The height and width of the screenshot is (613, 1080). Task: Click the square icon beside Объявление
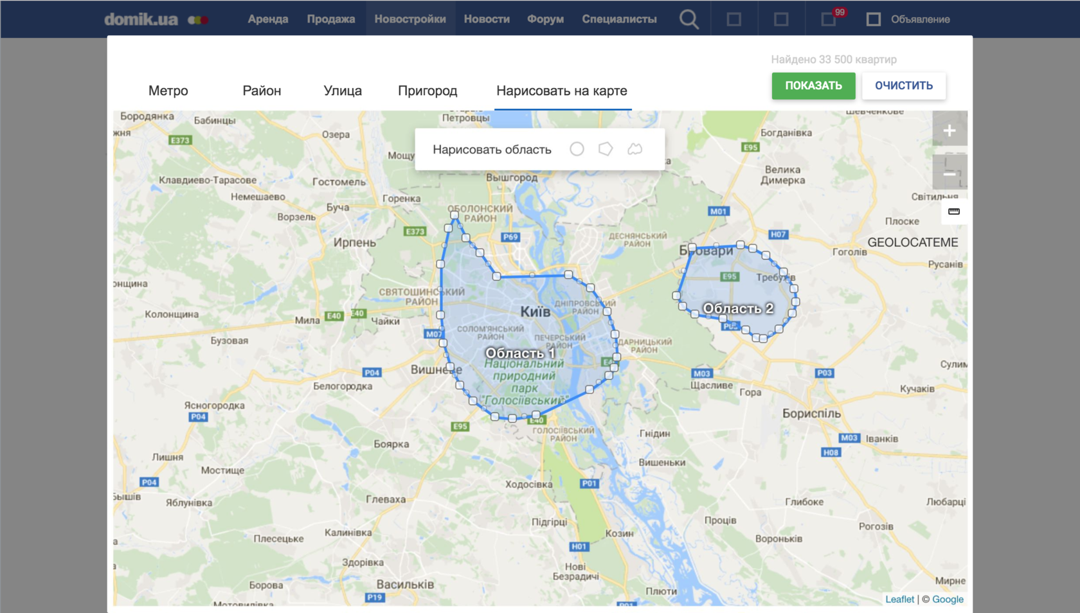coord(873,19)
